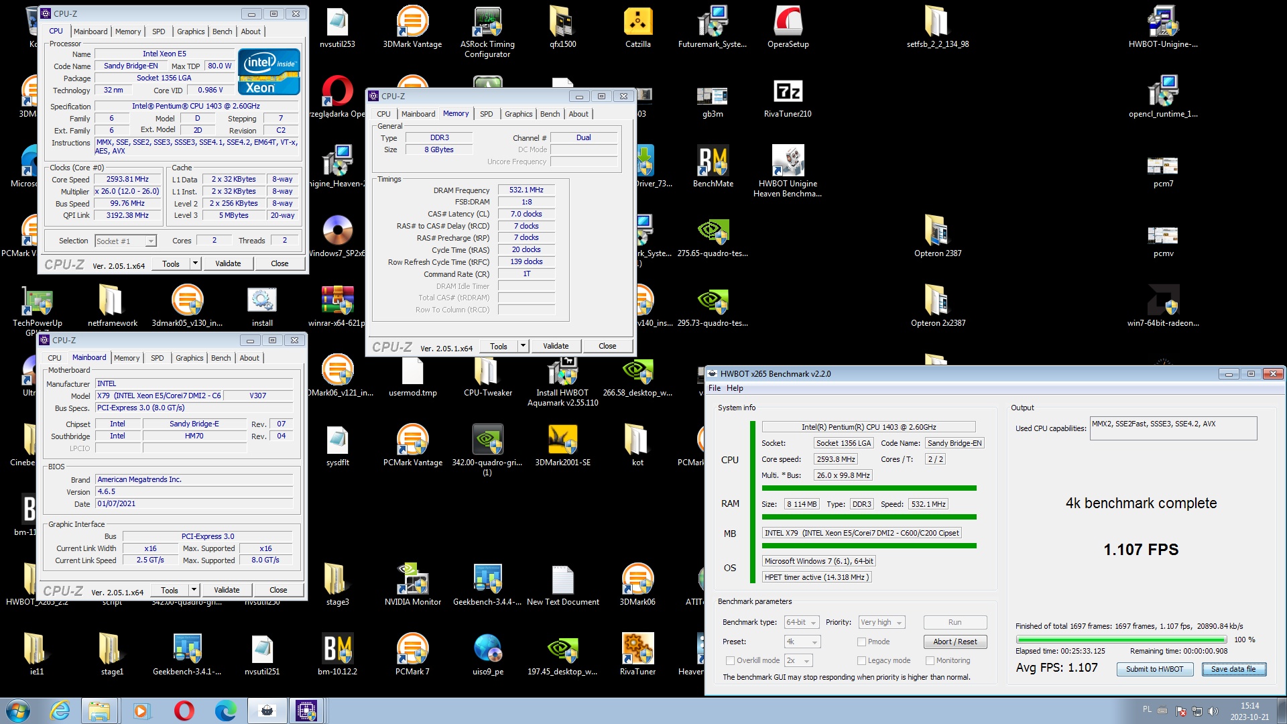The image size is (1287, 724).
Task: Open the RivaTuner desktop icon
Action: tap(637, 655)
